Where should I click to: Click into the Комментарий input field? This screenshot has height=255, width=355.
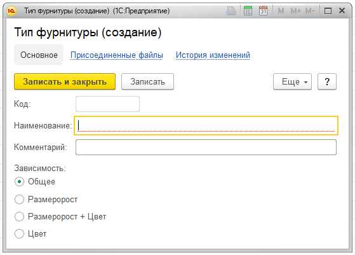(206, 148)
